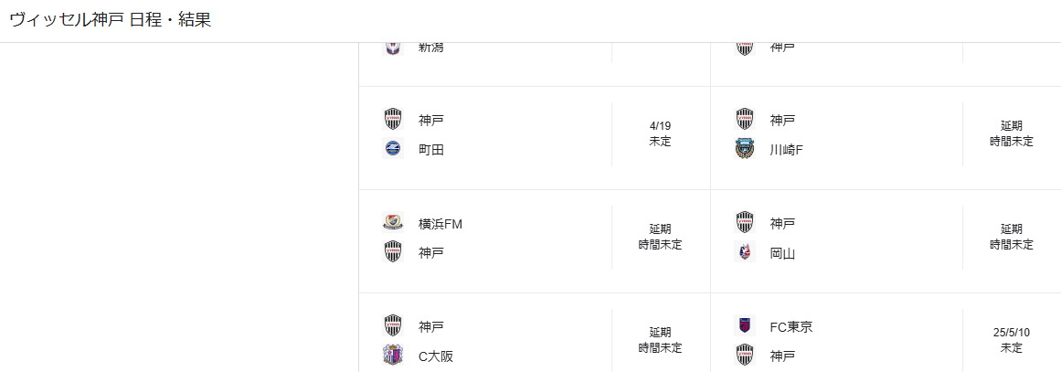Viewport: 1061px width, 372px height.
Task: Click Kobe crest above C Osaka
Action: pyautogui.click(x=392, y=326)
